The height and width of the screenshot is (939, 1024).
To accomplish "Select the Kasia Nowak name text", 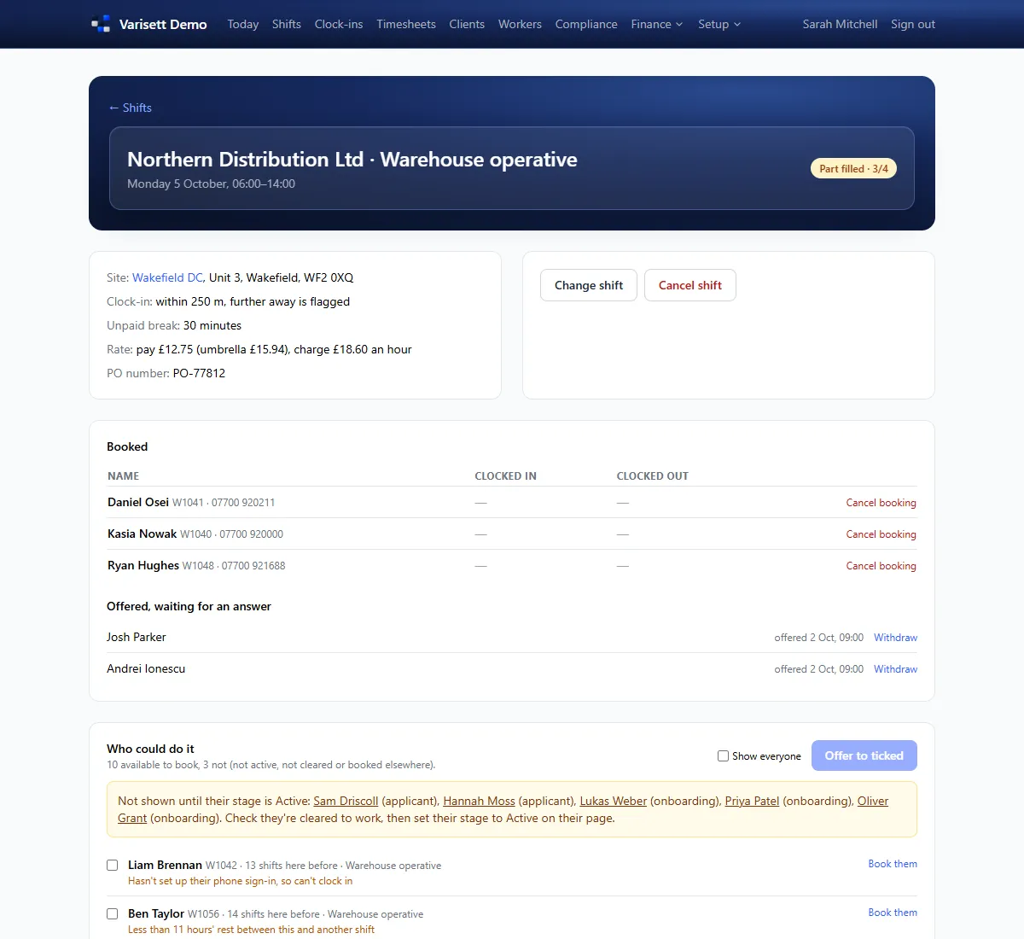I will click(142, 534).
